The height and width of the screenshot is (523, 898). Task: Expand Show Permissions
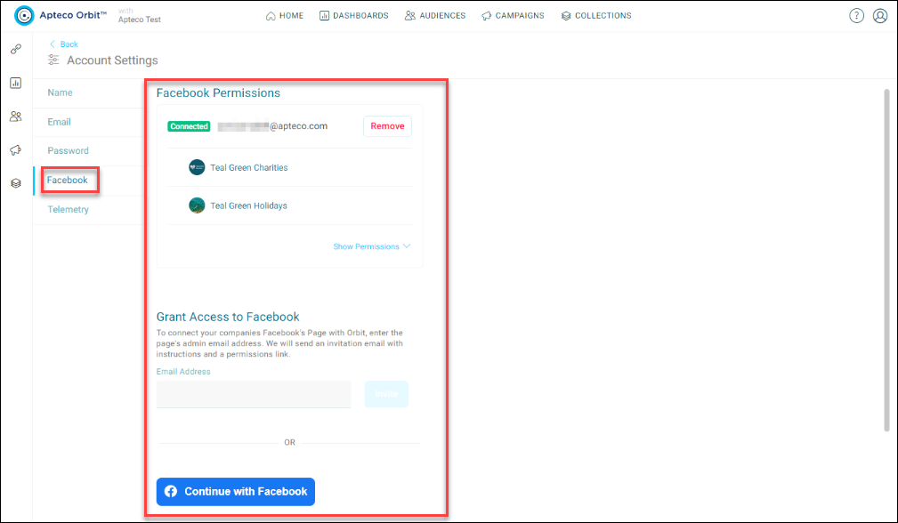(x=372, y=246)
